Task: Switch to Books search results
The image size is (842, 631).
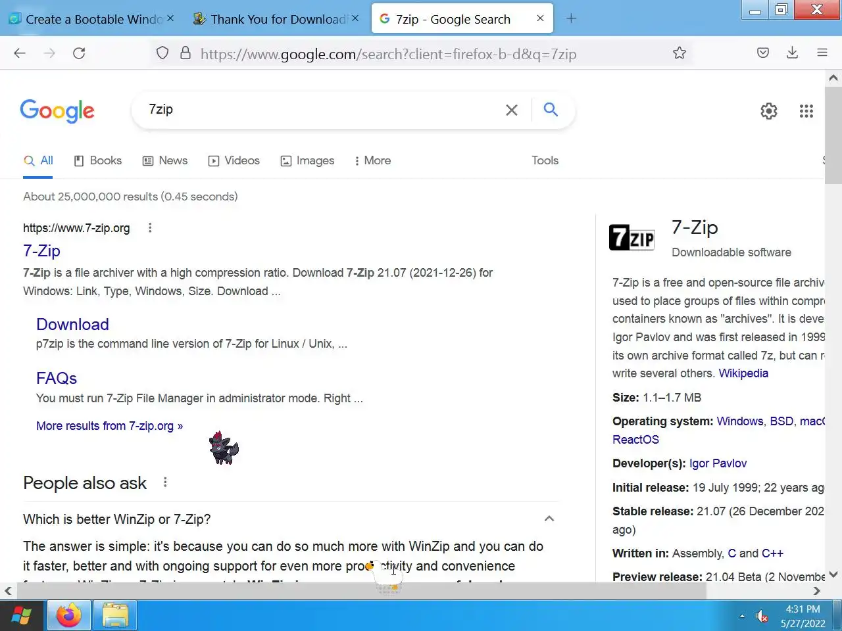Action: point(98,160)
